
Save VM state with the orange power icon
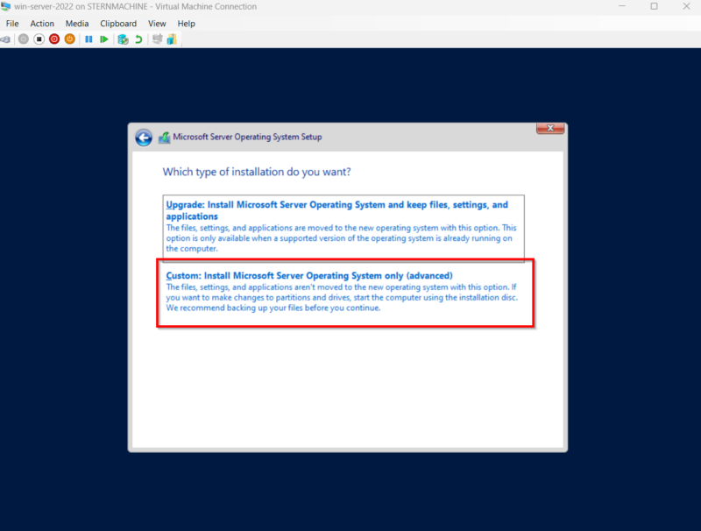(69, 39)
